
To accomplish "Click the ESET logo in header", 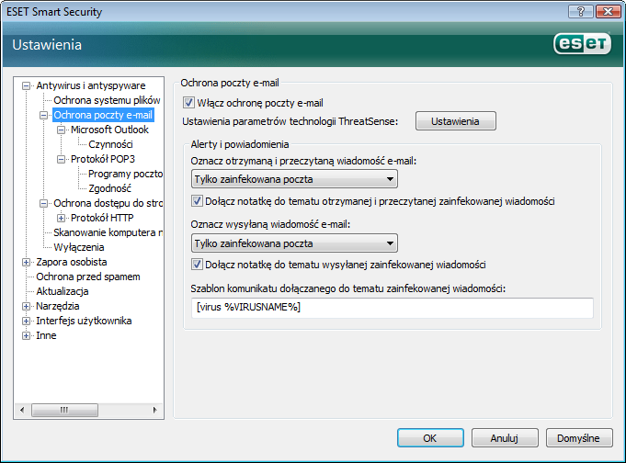I will coord(582,43).
